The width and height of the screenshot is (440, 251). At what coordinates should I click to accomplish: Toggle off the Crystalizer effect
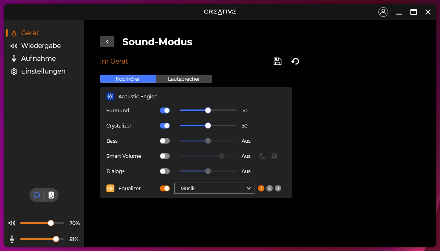[x=164, y=125]
